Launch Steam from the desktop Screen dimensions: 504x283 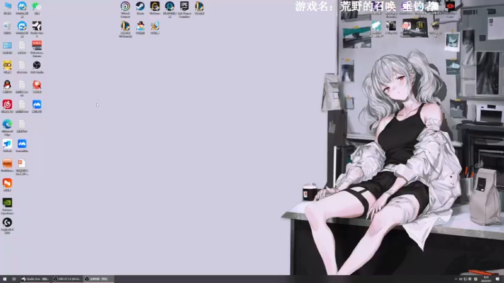pyautogui.click(x=140, y=8)
